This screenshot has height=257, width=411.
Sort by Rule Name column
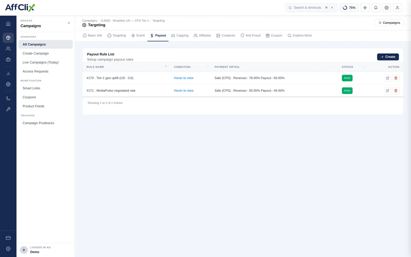[127, 67]
